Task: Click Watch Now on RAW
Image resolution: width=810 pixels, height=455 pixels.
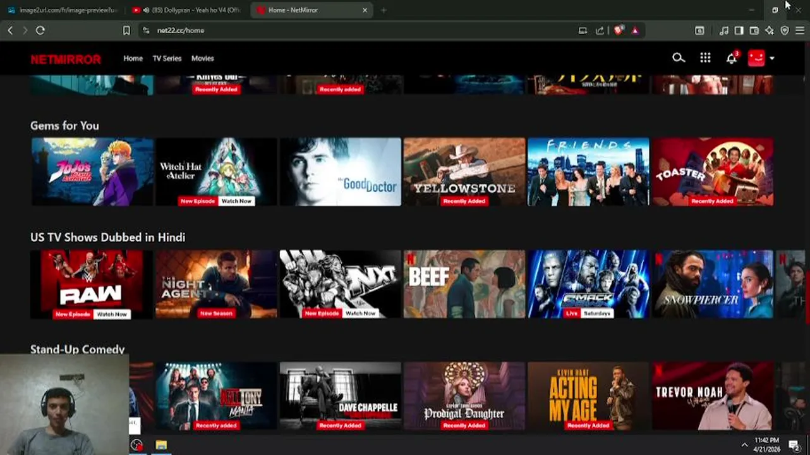Action: pyautogui.click(x=112, y=314)
